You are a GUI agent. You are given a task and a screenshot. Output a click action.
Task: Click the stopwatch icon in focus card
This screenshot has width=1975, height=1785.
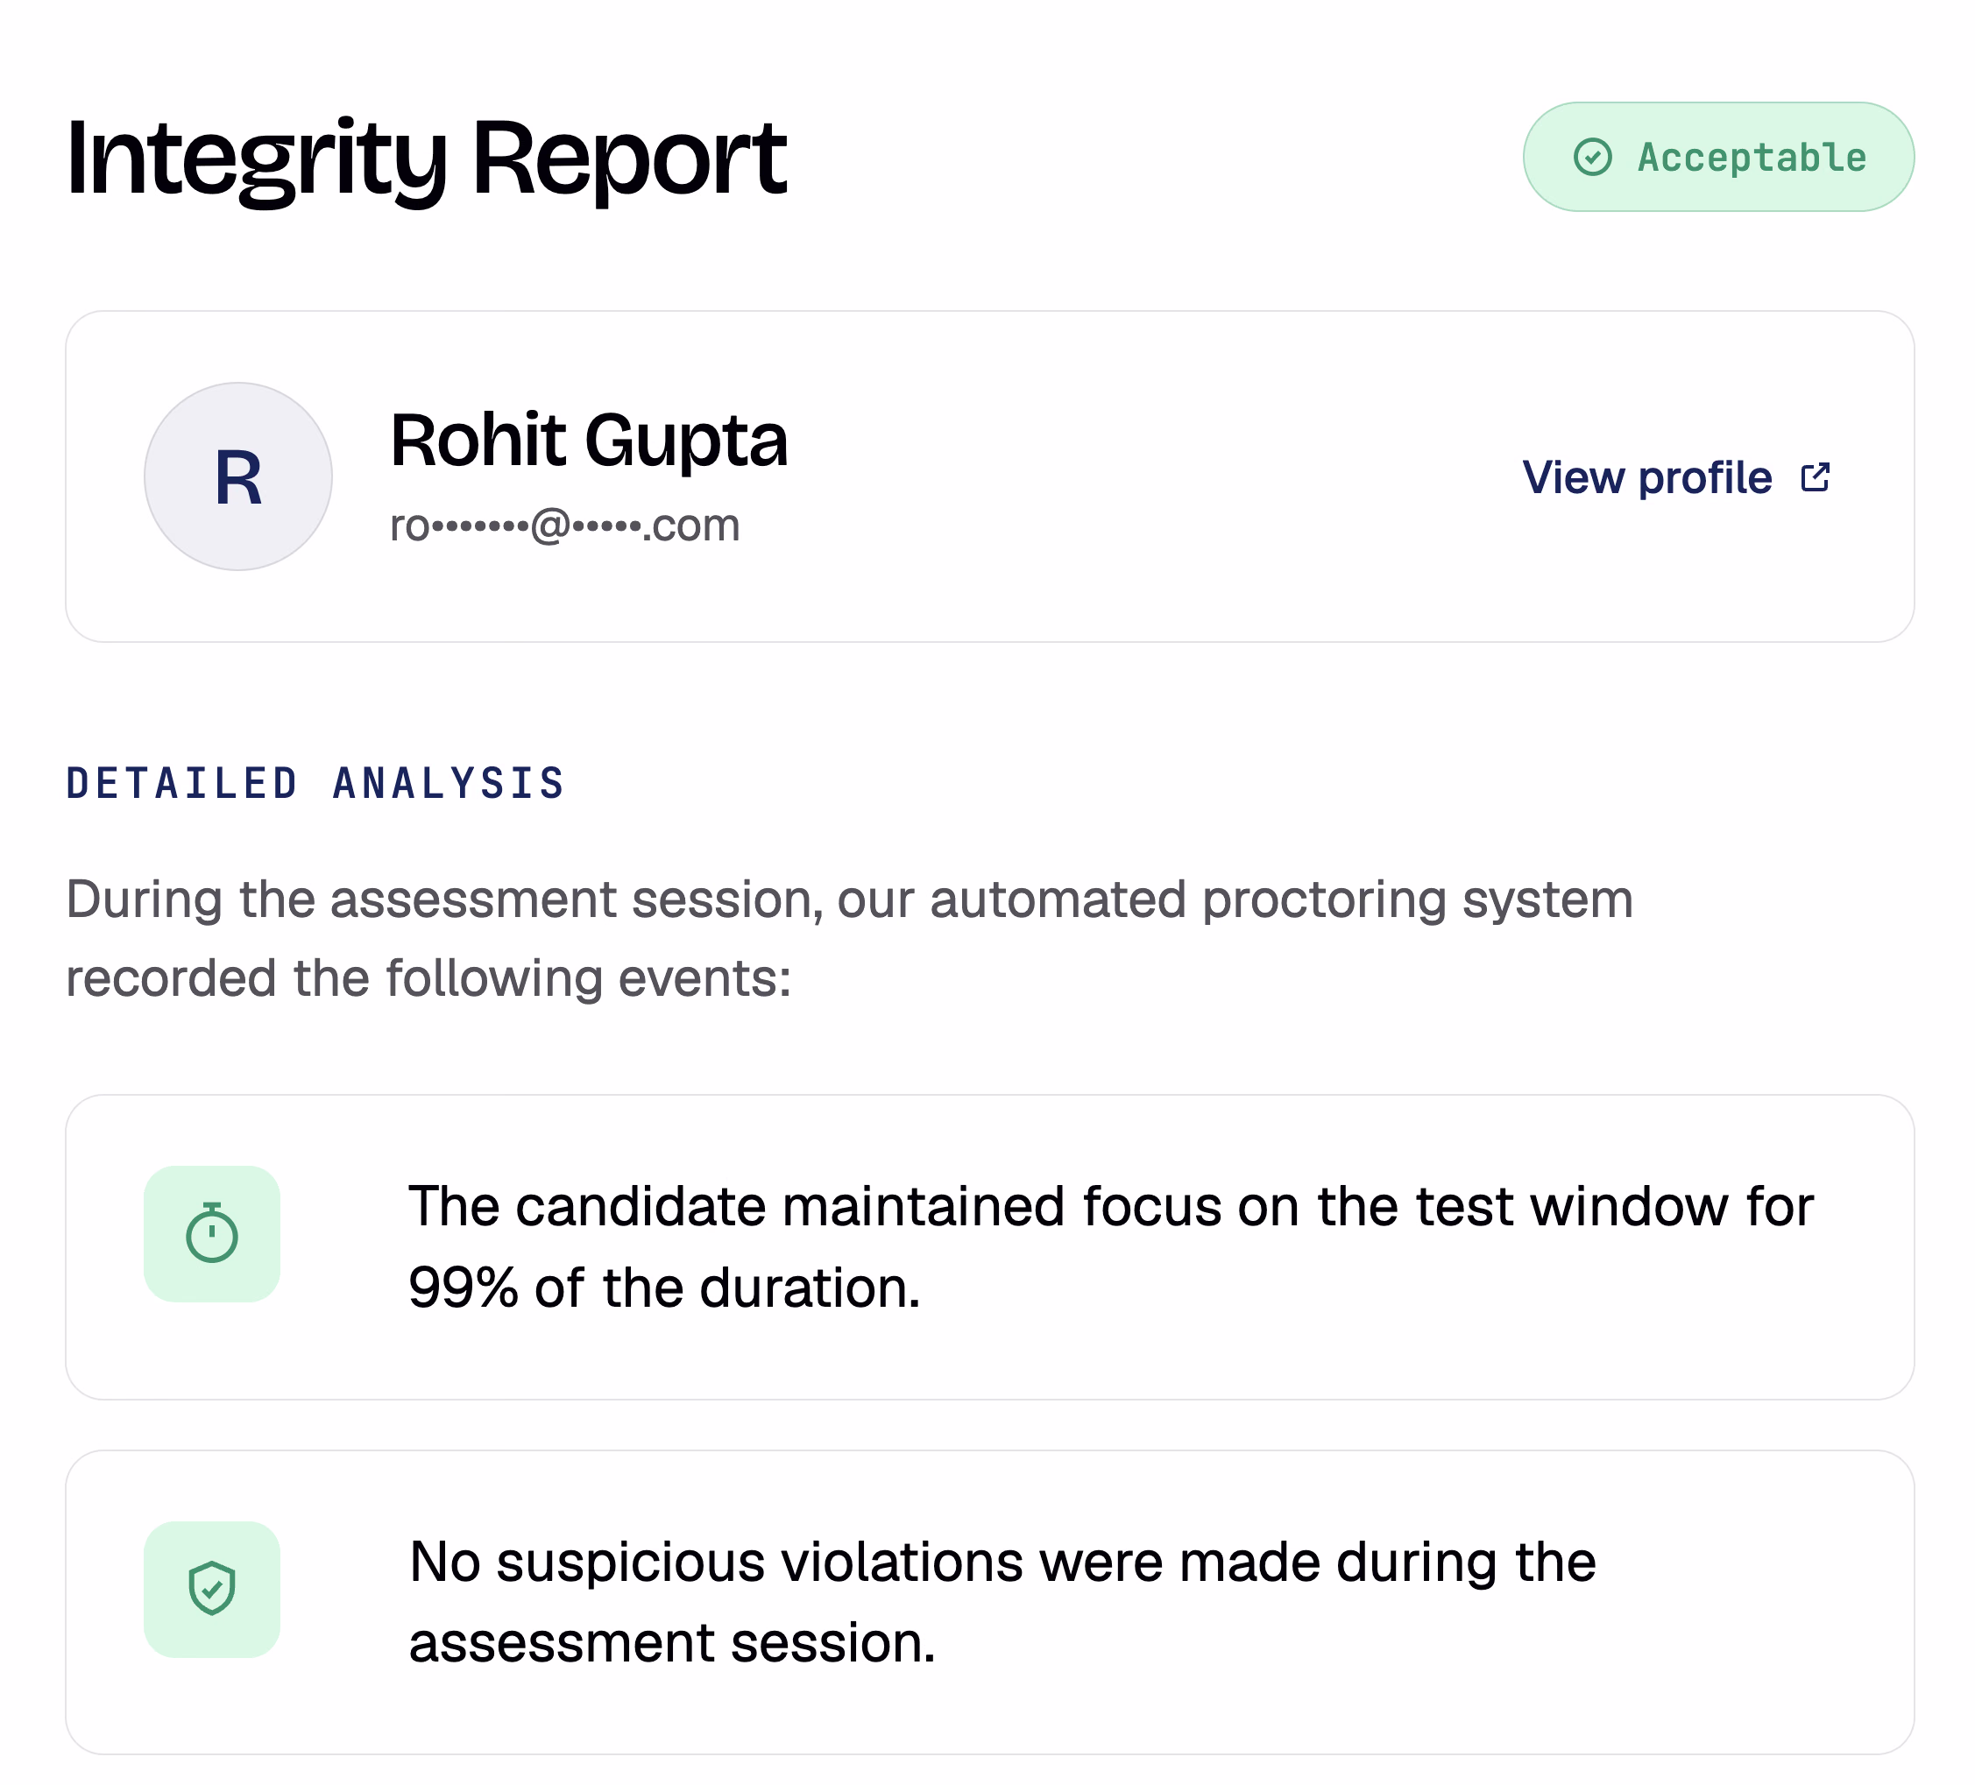[x=212, y=1232]
